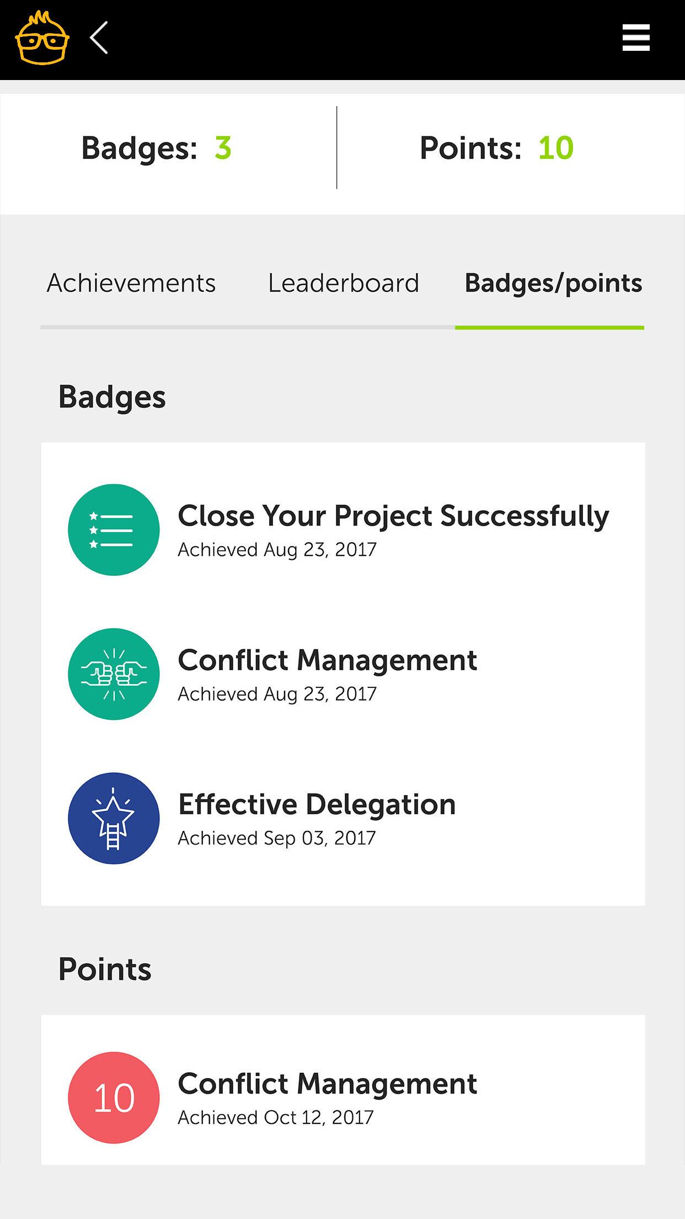This screenshot has height=1219, width=685.
Task: Tap the green number 3 badges count
Action: 223,148
